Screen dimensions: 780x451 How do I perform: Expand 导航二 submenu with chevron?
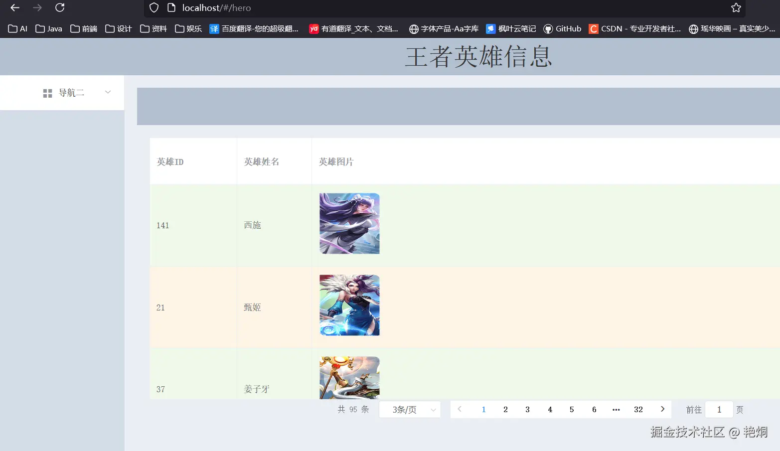108,92
